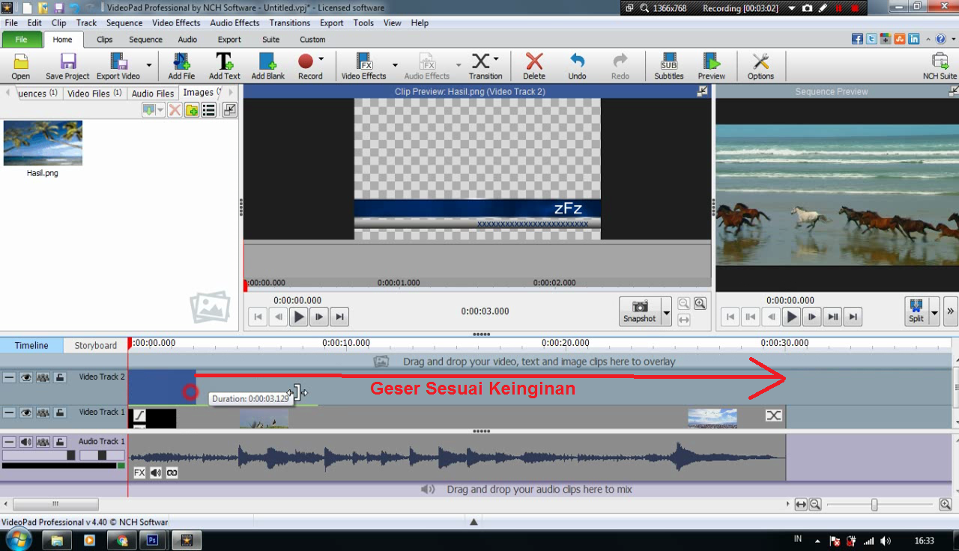Toggle lock on Video Track 1
The height and width of the screenshot is (551, 959).
(x=60, y=413)
